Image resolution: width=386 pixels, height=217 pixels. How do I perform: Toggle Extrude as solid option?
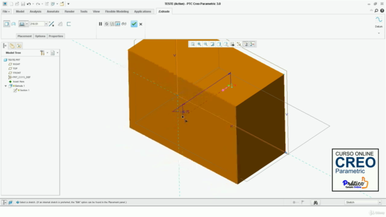click(7, 24)
